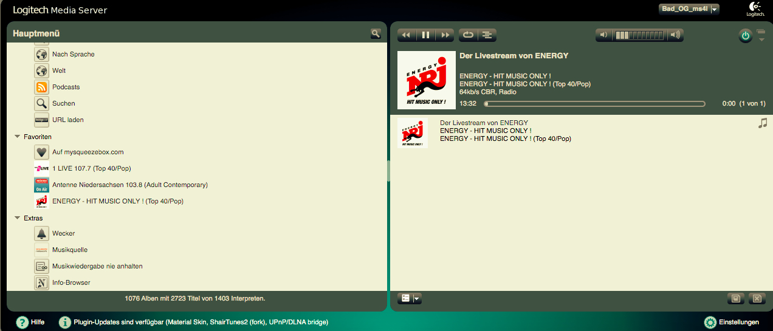Open the Auf mysqueezebox.com entry
This screenshot has width=773, height=331.
click(88, 152)
